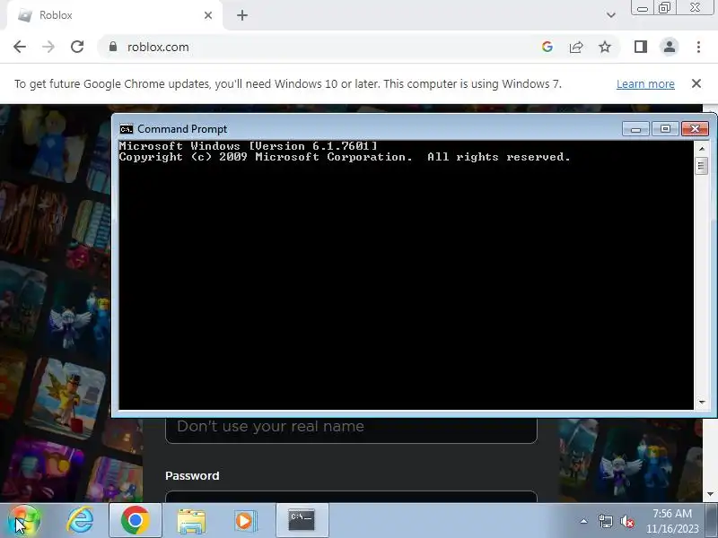Click the Copyright 2009 Microsoft Corporation line
Image resolution: width=718 pixels, height=538 pixels.
point(345,157)
